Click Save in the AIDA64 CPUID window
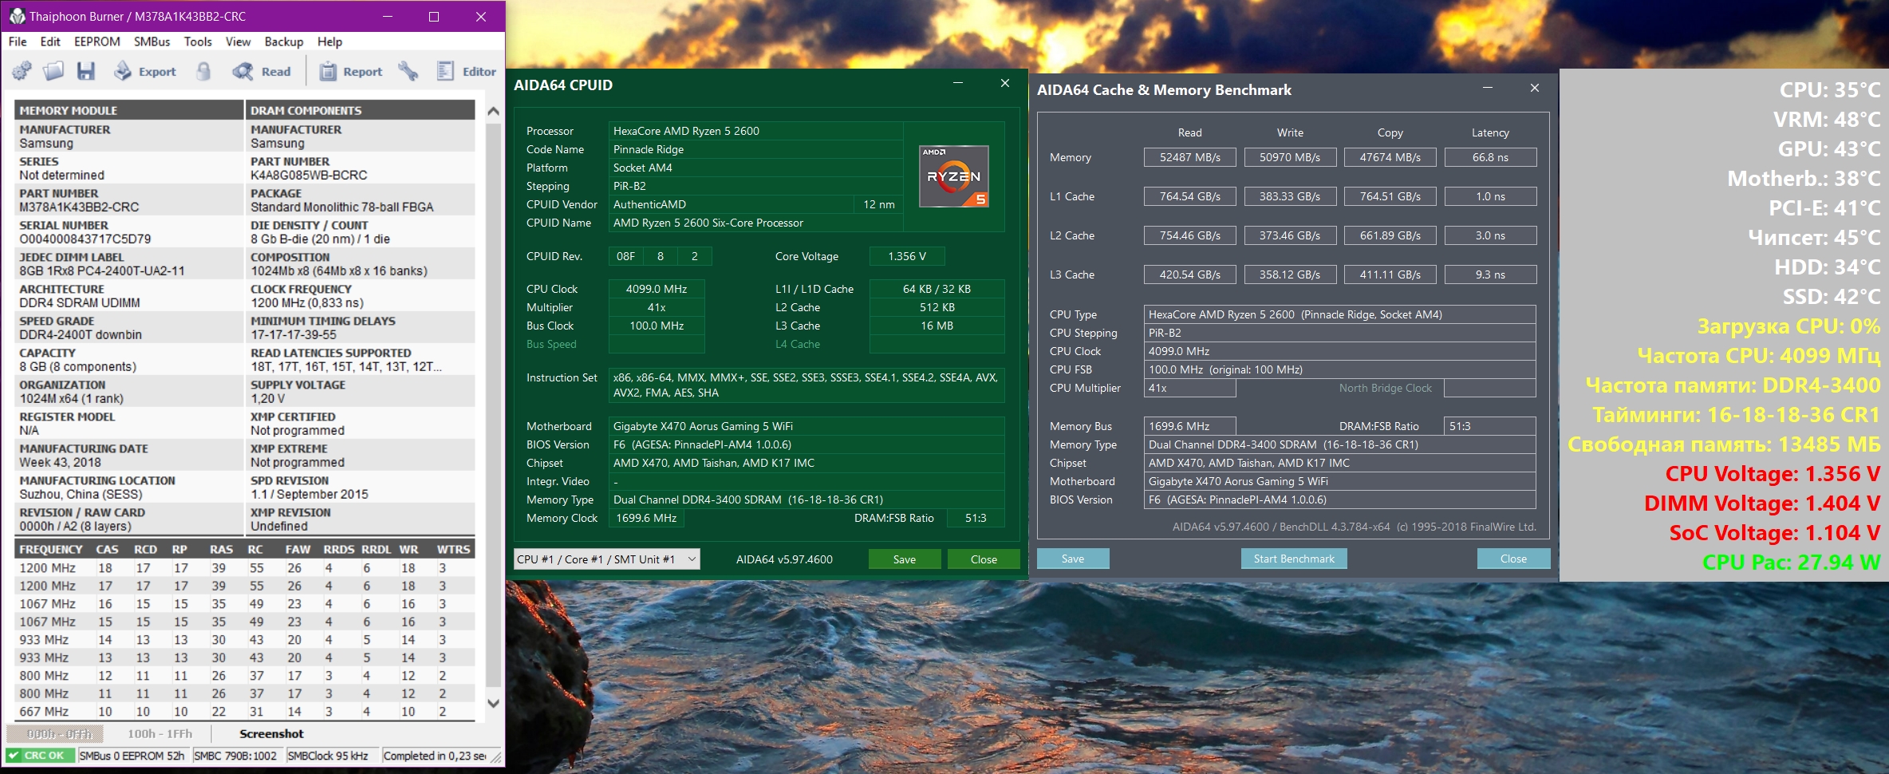 [905, 559]
